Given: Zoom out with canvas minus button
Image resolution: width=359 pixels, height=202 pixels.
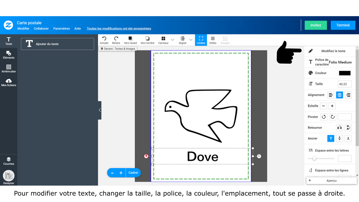Looking at the screenshot, I should click(112, 173).
